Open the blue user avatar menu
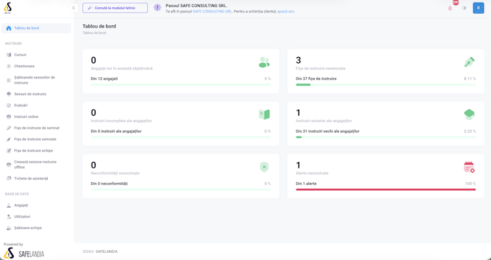 point(478,8)
